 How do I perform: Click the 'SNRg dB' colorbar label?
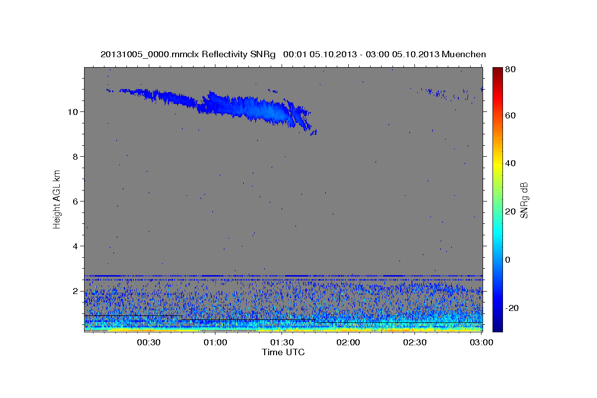[524, 200]
